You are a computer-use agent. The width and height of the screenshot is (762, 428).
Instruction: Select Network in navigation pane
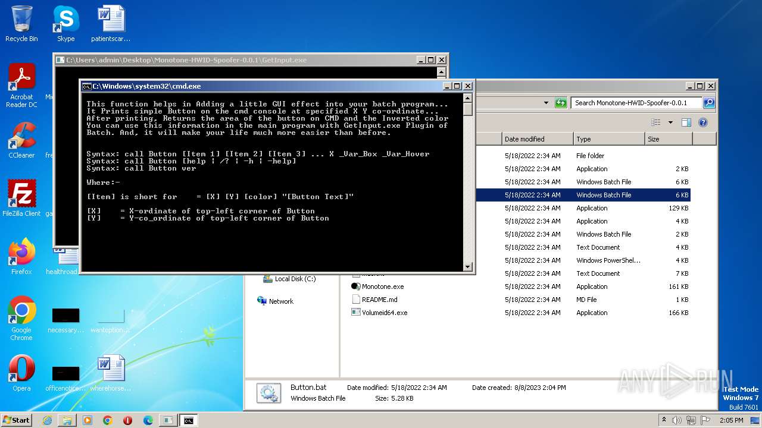click(x=275, y=301)
